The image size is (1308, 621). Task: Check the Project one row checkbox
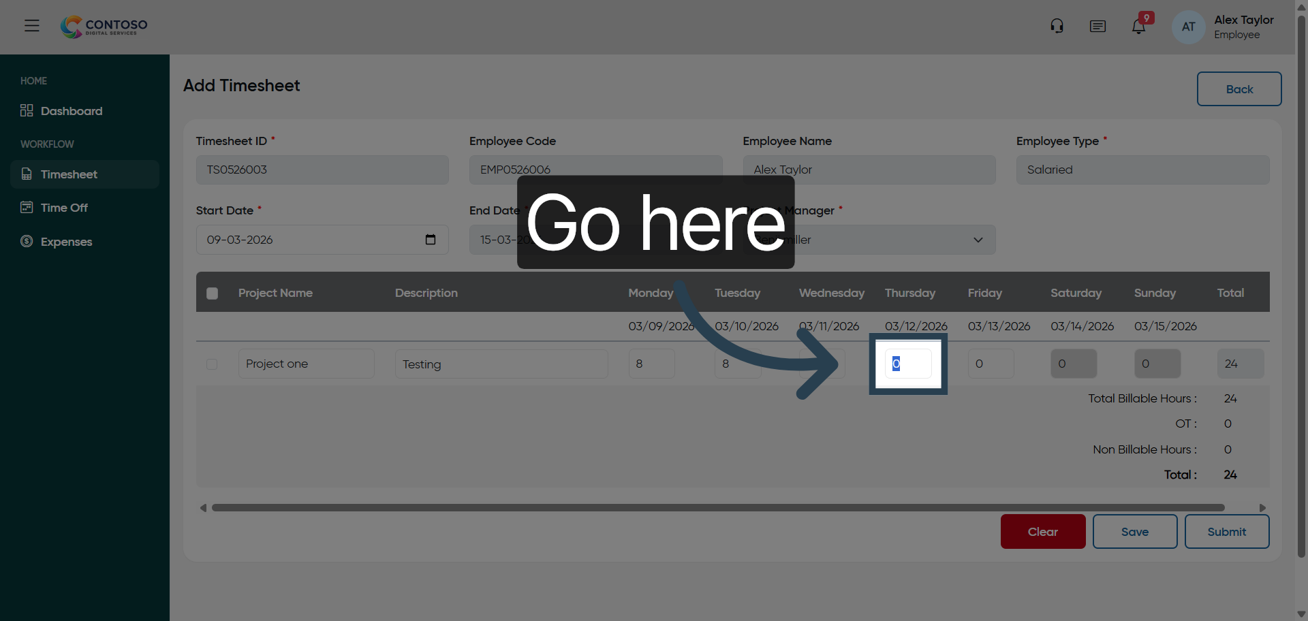[212, 364]
